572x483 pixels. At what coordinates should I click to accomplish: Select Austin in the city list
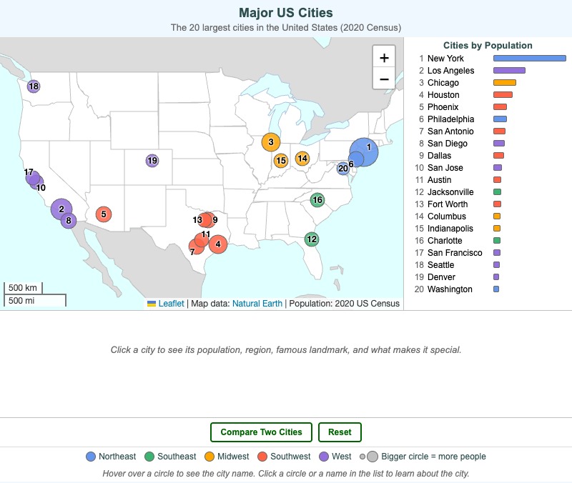click(490, 180)
